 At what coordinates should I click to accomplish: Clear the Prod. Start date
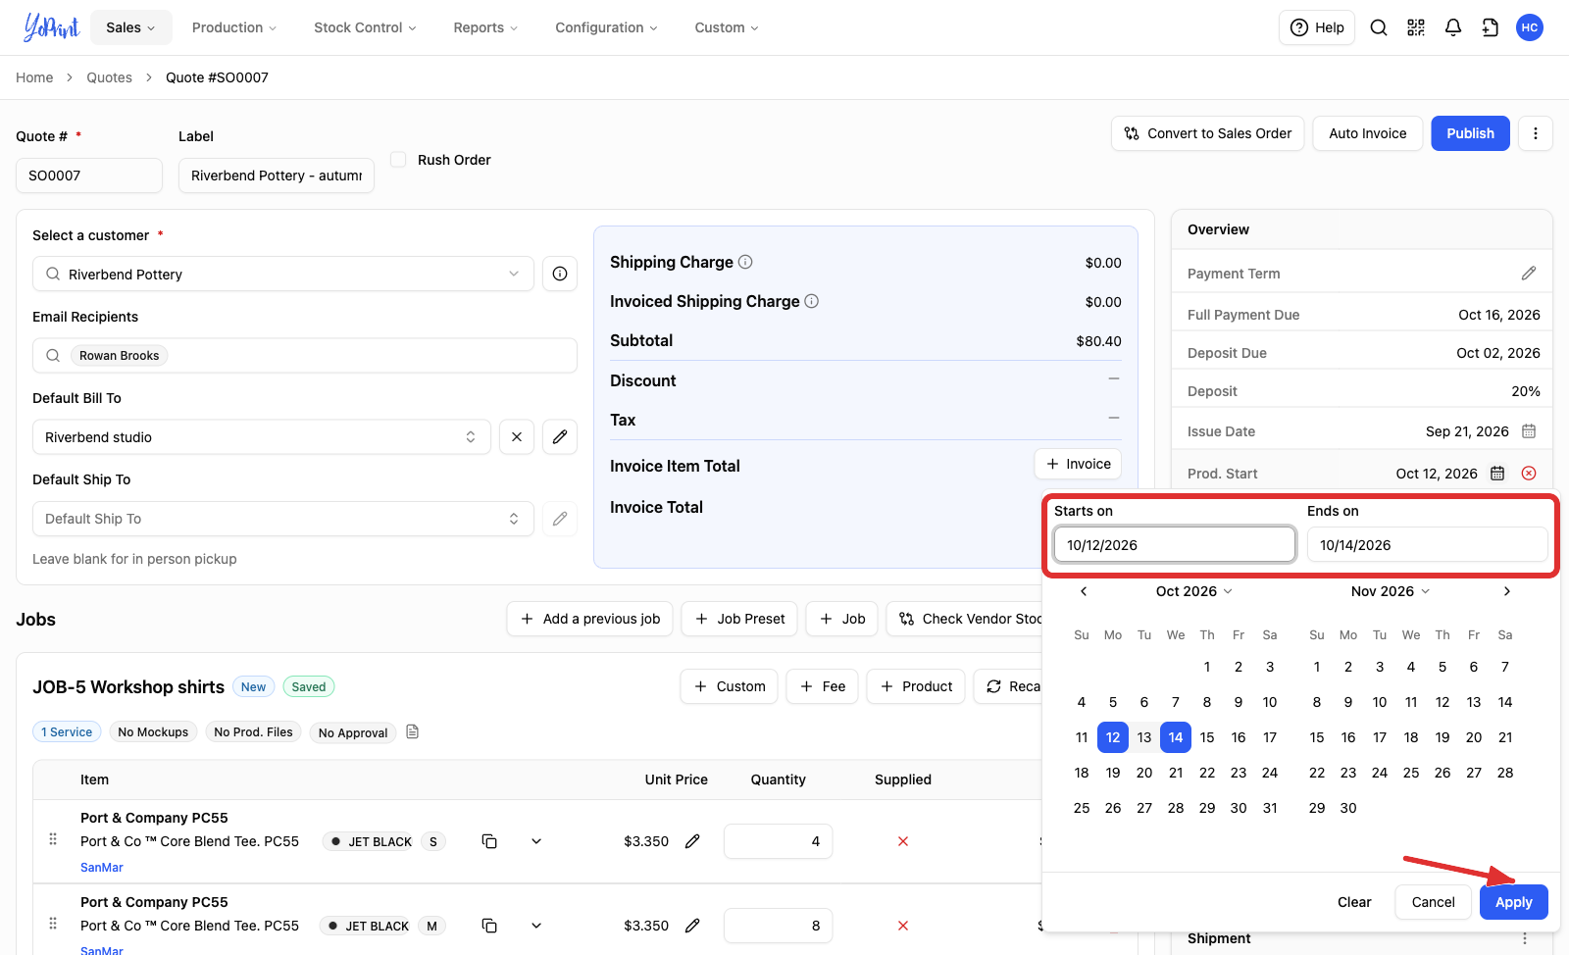point(1529,474)
